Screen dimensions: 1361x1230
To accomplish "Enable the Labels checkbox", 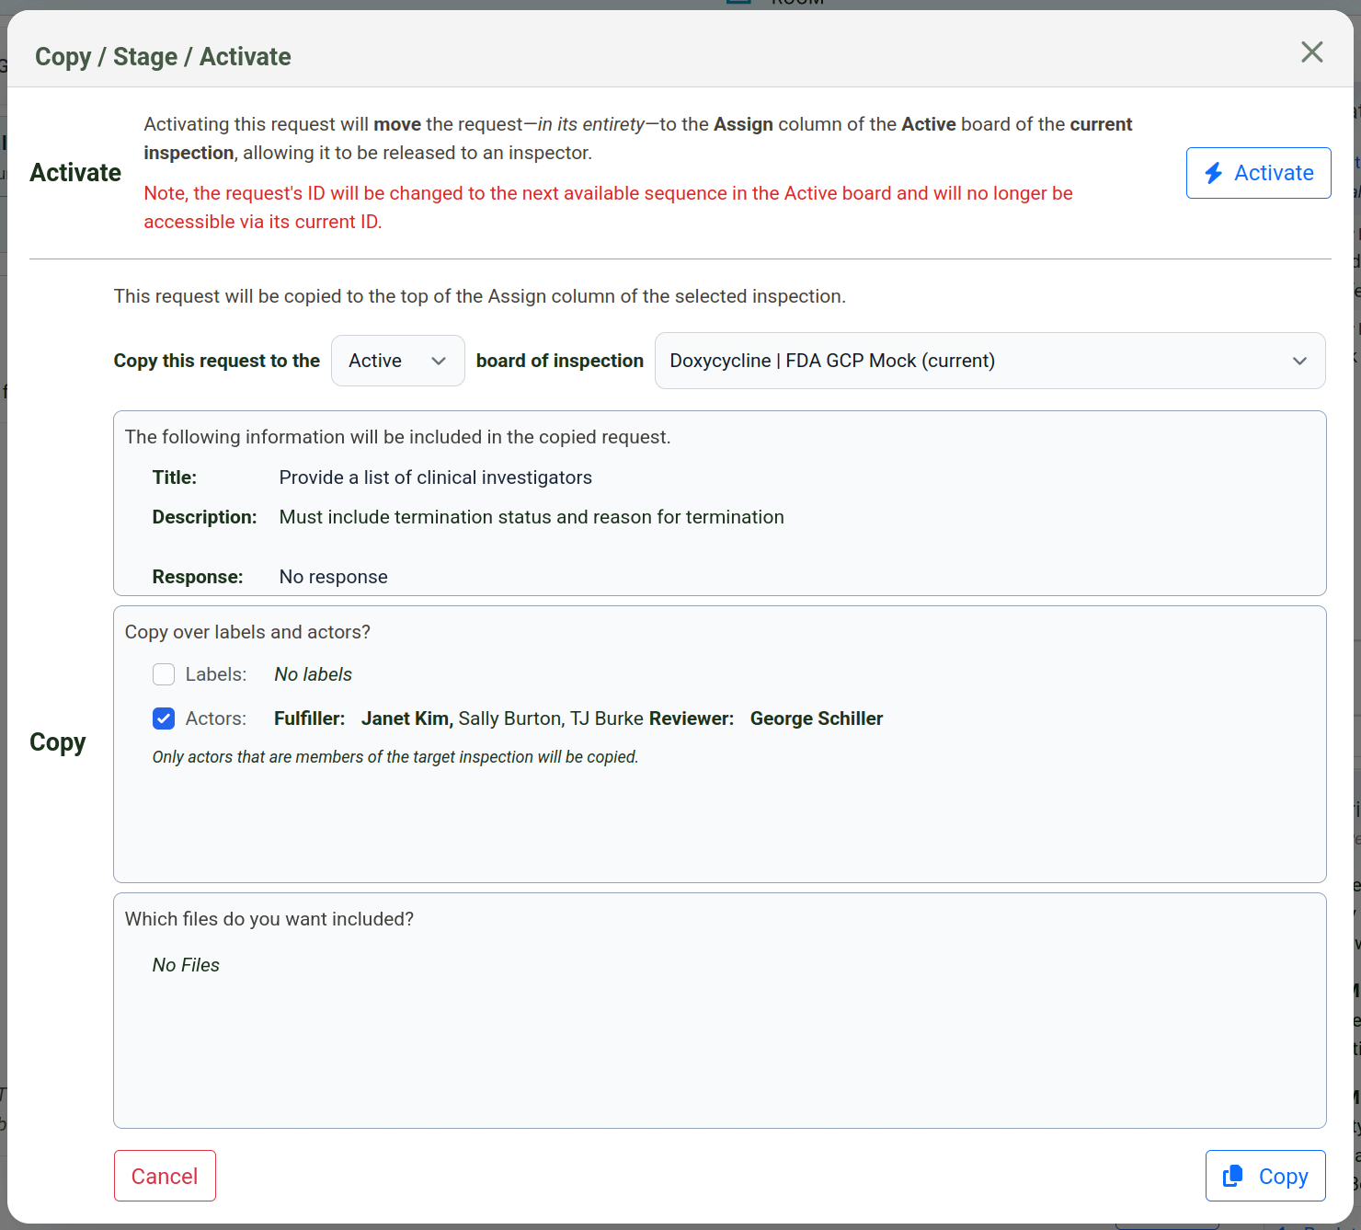I will pos(164,674).
